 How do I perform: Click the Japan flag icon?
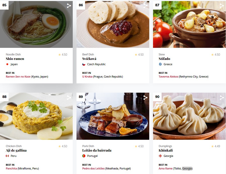click(7, 64)
